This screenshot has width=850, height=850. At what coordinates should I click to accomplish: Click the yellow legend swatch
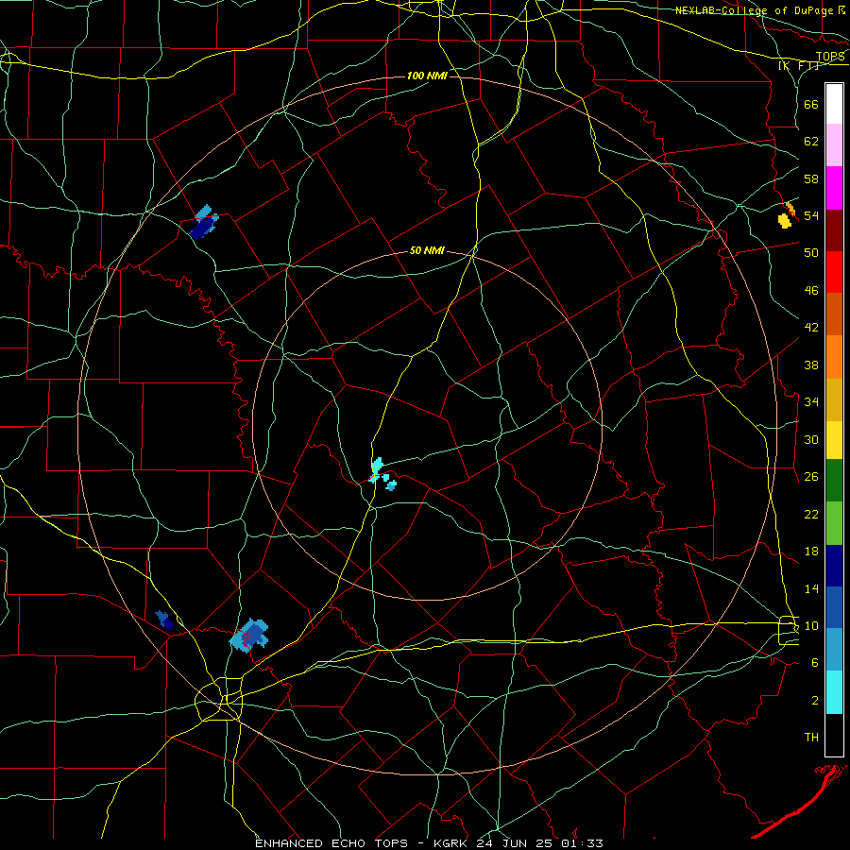(x=834, y=440)
